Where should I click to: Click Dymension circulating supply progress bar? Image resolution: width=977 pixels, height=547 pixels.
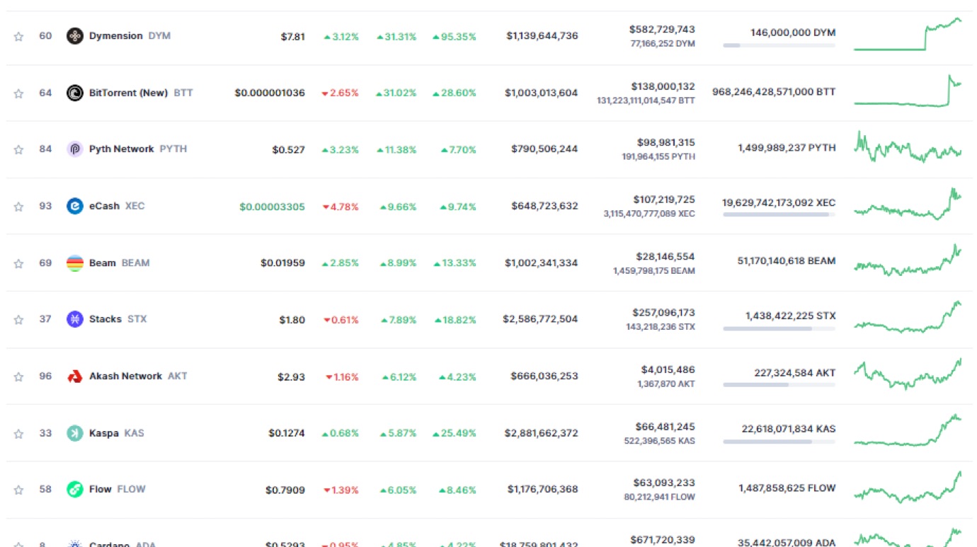point(778,45)
